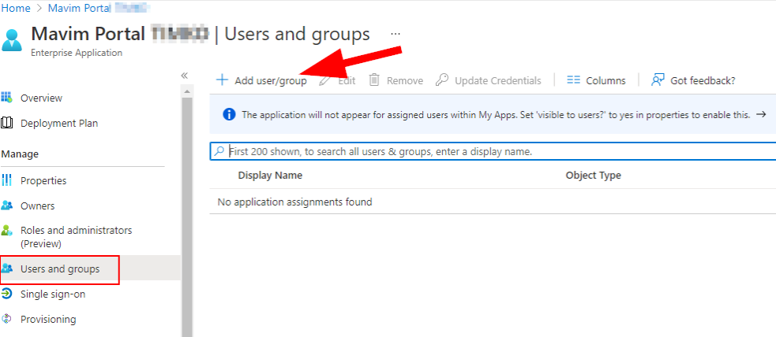
Task: Click the Overview grid icon
Action: [x=6, y=97]
